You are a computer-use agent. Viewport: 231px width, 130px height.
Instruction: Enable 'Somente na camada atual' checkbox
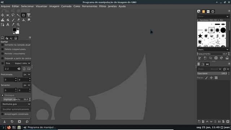tap(3, 45)
